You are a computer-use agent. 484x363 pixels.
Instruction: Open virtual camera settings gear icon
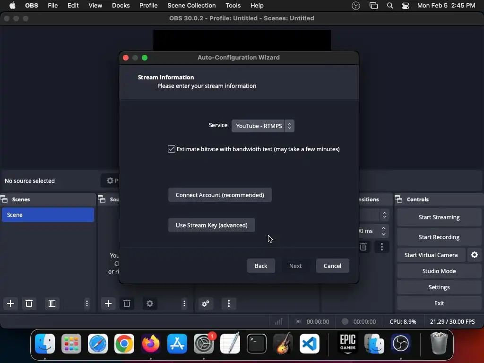click(475, 255)
